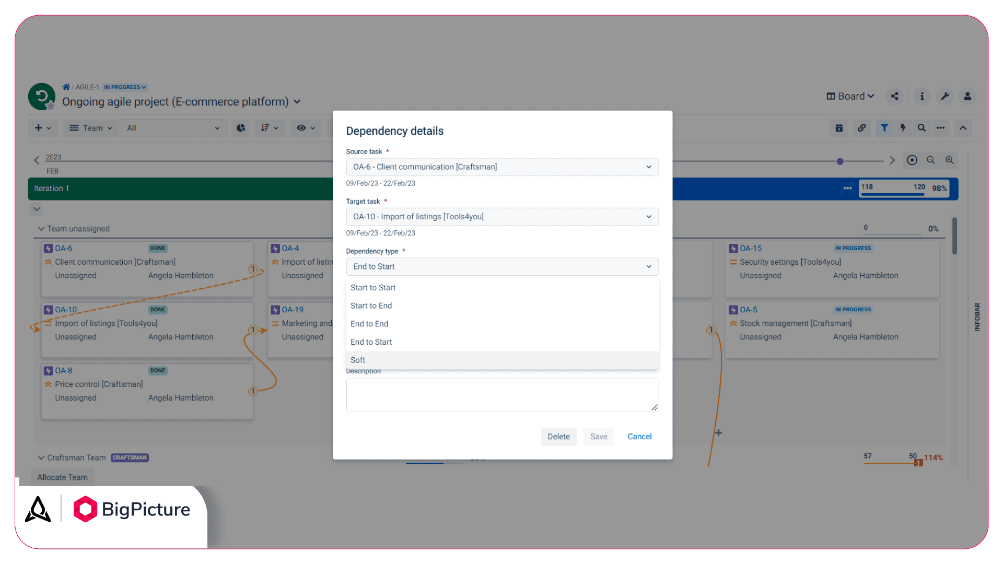Screen dimensions: 1003x564
Task: Open the Team grouping dropdown
Action: [x=90, y=128]
